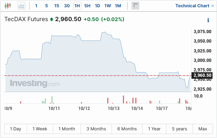The image size is (217, 138).
Task: Select the 5H interval
Action: coord(87,6)
